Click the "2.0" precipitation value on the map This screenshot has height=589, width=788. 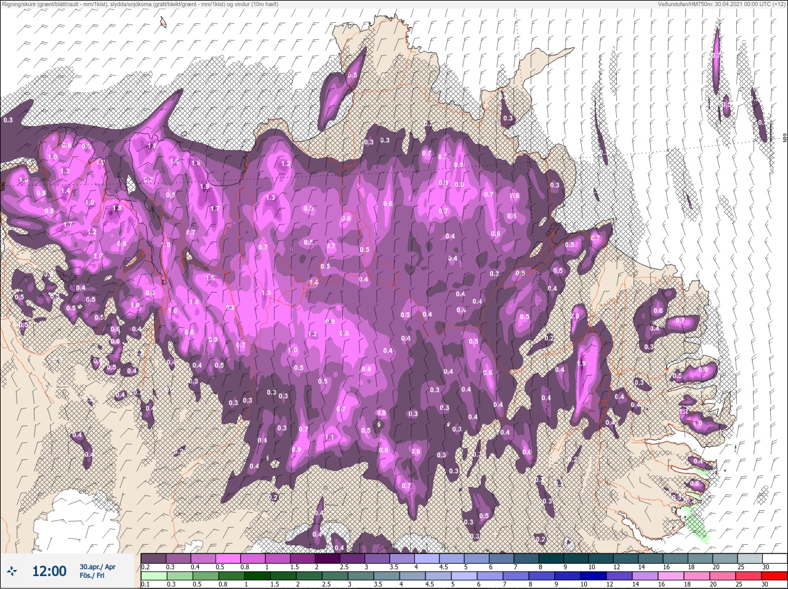click(x=576, y=315)
